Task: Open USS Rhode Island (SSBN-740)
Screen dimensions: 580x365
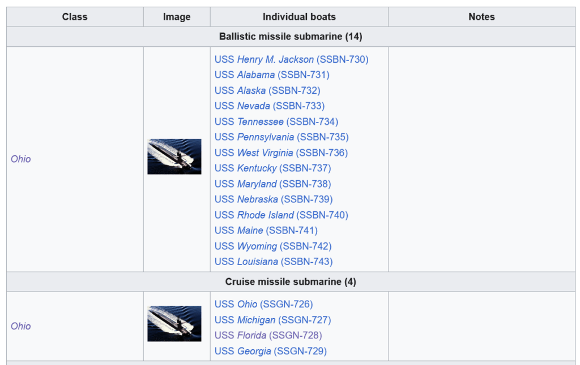Action: pyautogui.click(x=282, y=215)
